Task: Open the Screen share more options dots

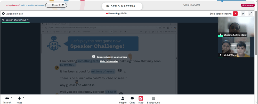Action: pos(28,20)
